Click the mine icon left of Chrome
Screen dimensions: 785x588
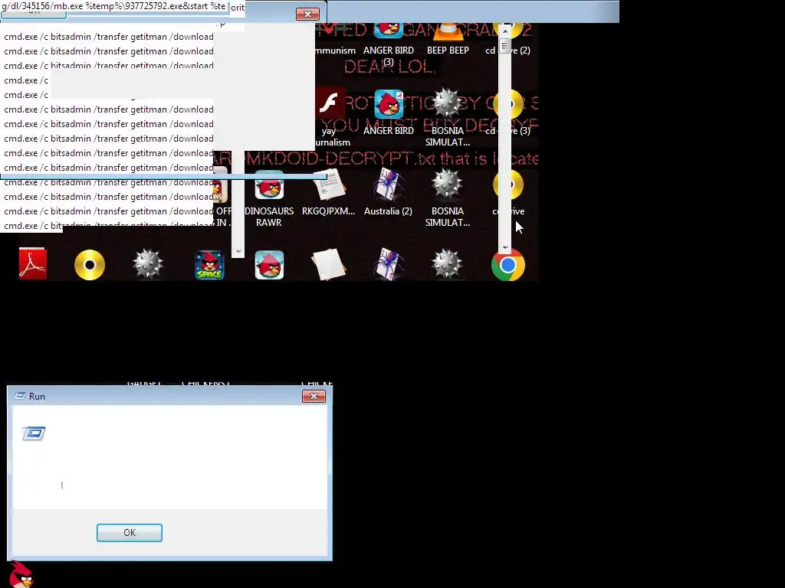[447, 264]
